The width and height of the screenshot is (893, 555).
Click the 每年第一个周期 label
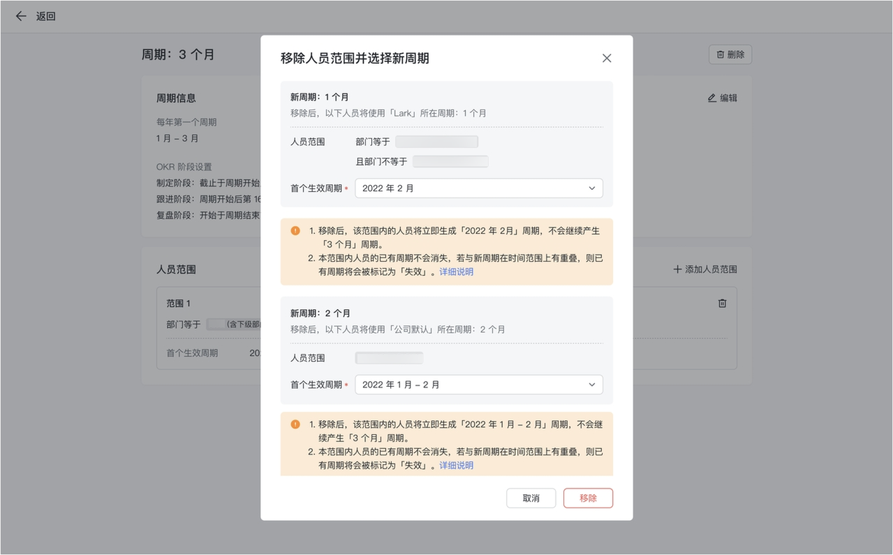(x=186, y=122)
